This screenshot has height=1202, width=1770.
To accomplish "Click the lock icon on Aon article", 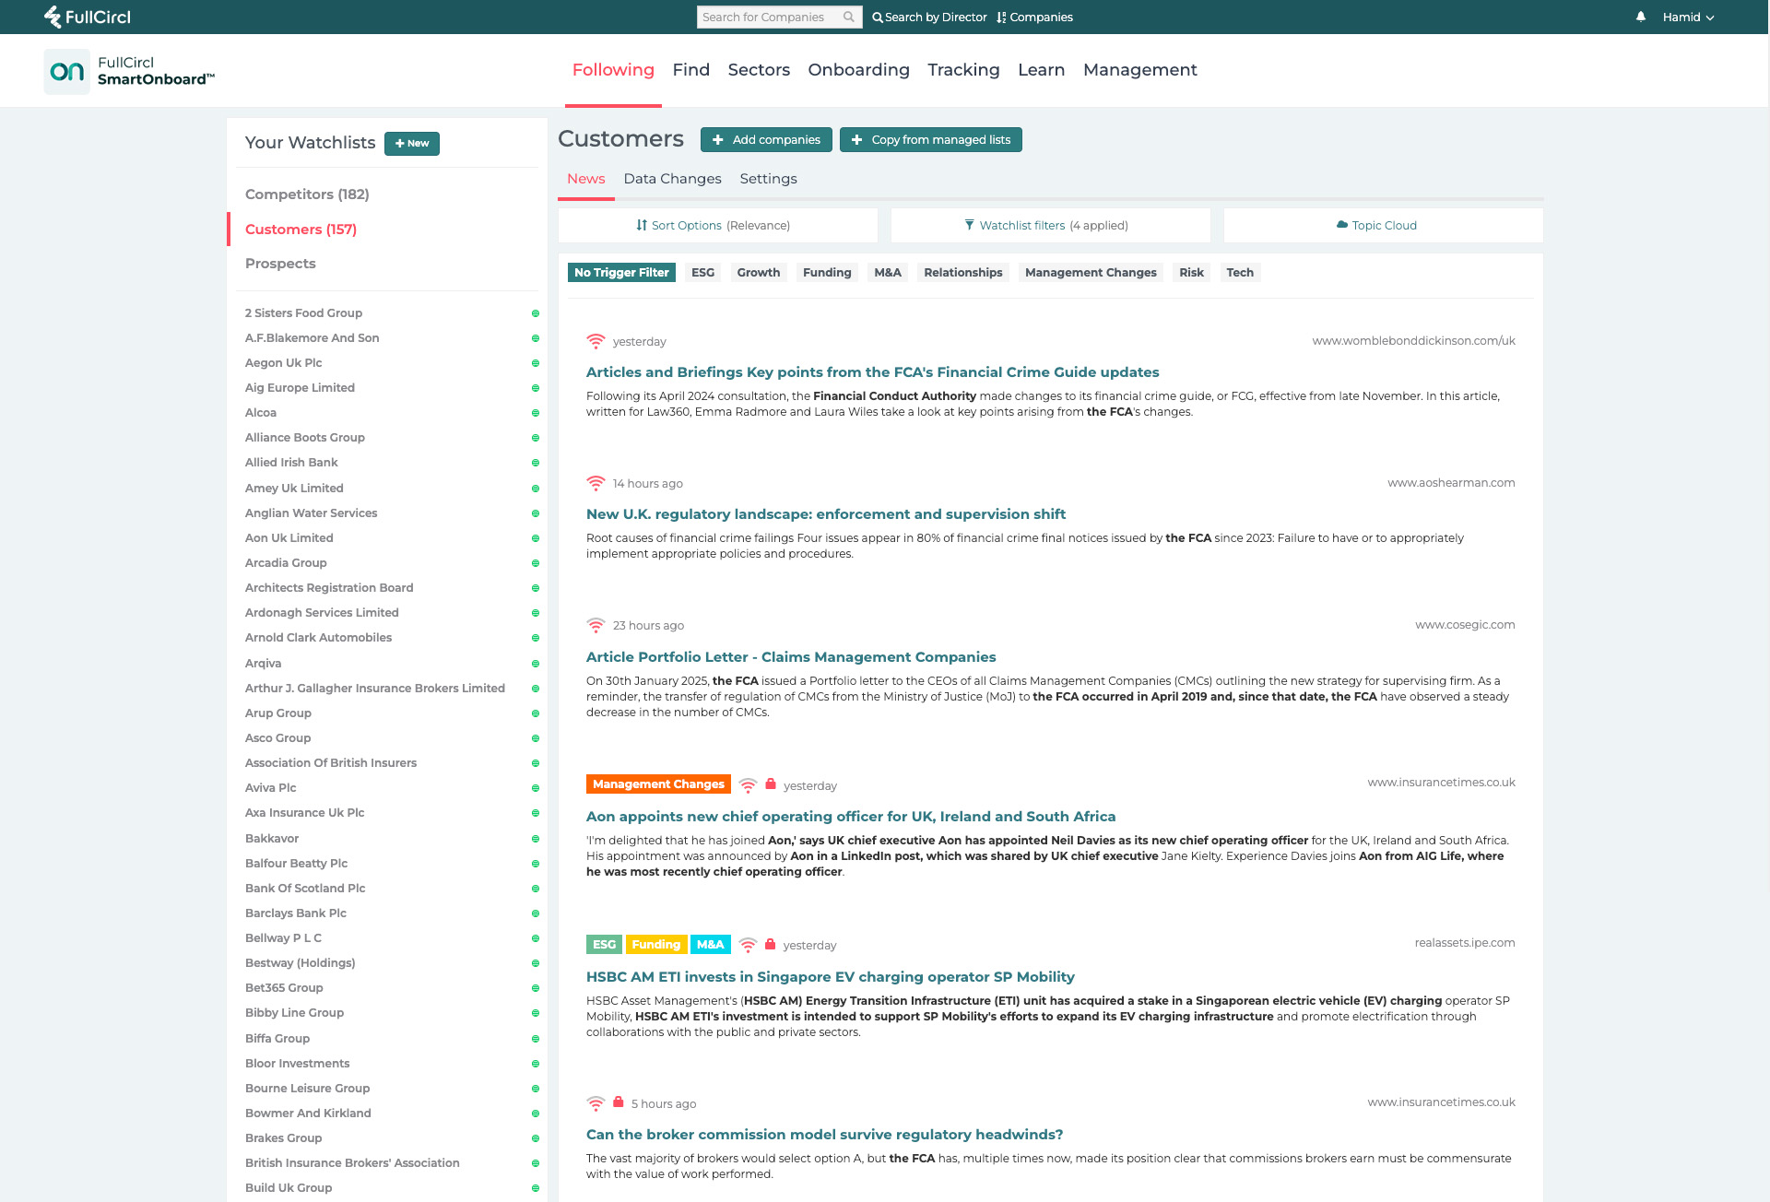I will click(x=771, y=784).
